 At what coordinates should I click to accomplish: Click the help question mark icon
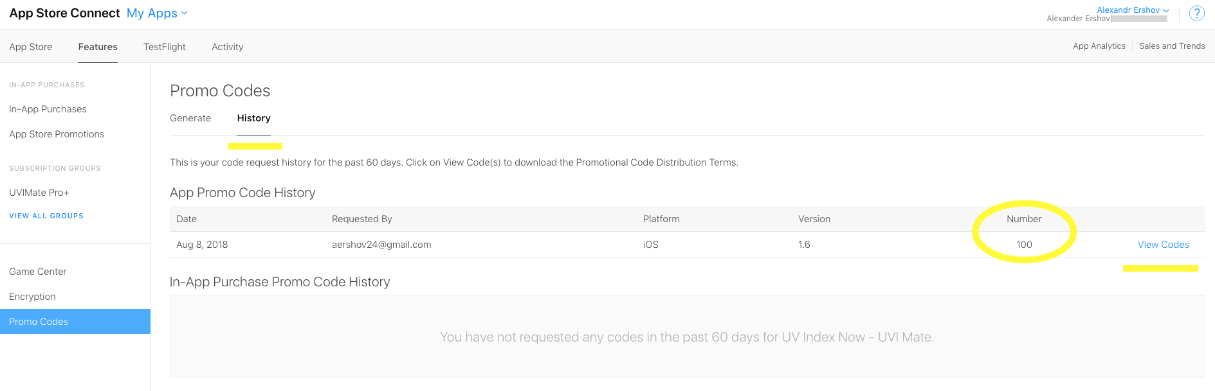click(x=1196, y=13)
